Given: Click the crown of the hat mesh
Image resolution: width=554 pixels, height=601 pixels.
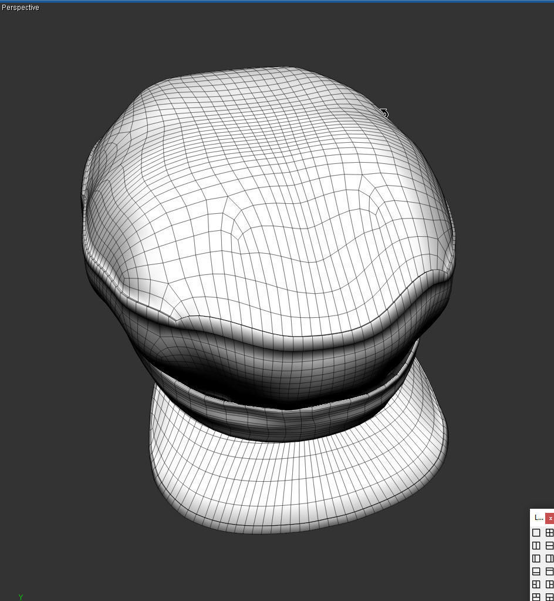Looking at the screenshot, I should pyautogui.click(x=264, y=176).
